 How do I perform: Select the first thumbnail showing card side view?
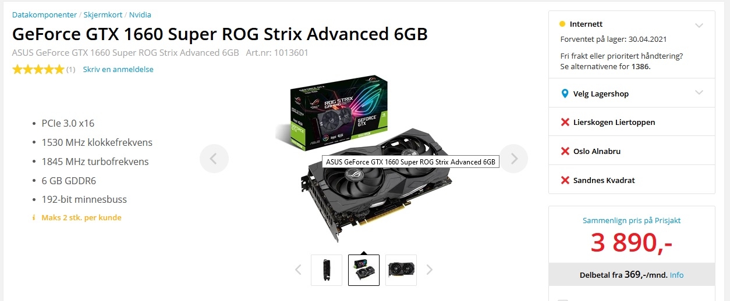click(327, 270)
